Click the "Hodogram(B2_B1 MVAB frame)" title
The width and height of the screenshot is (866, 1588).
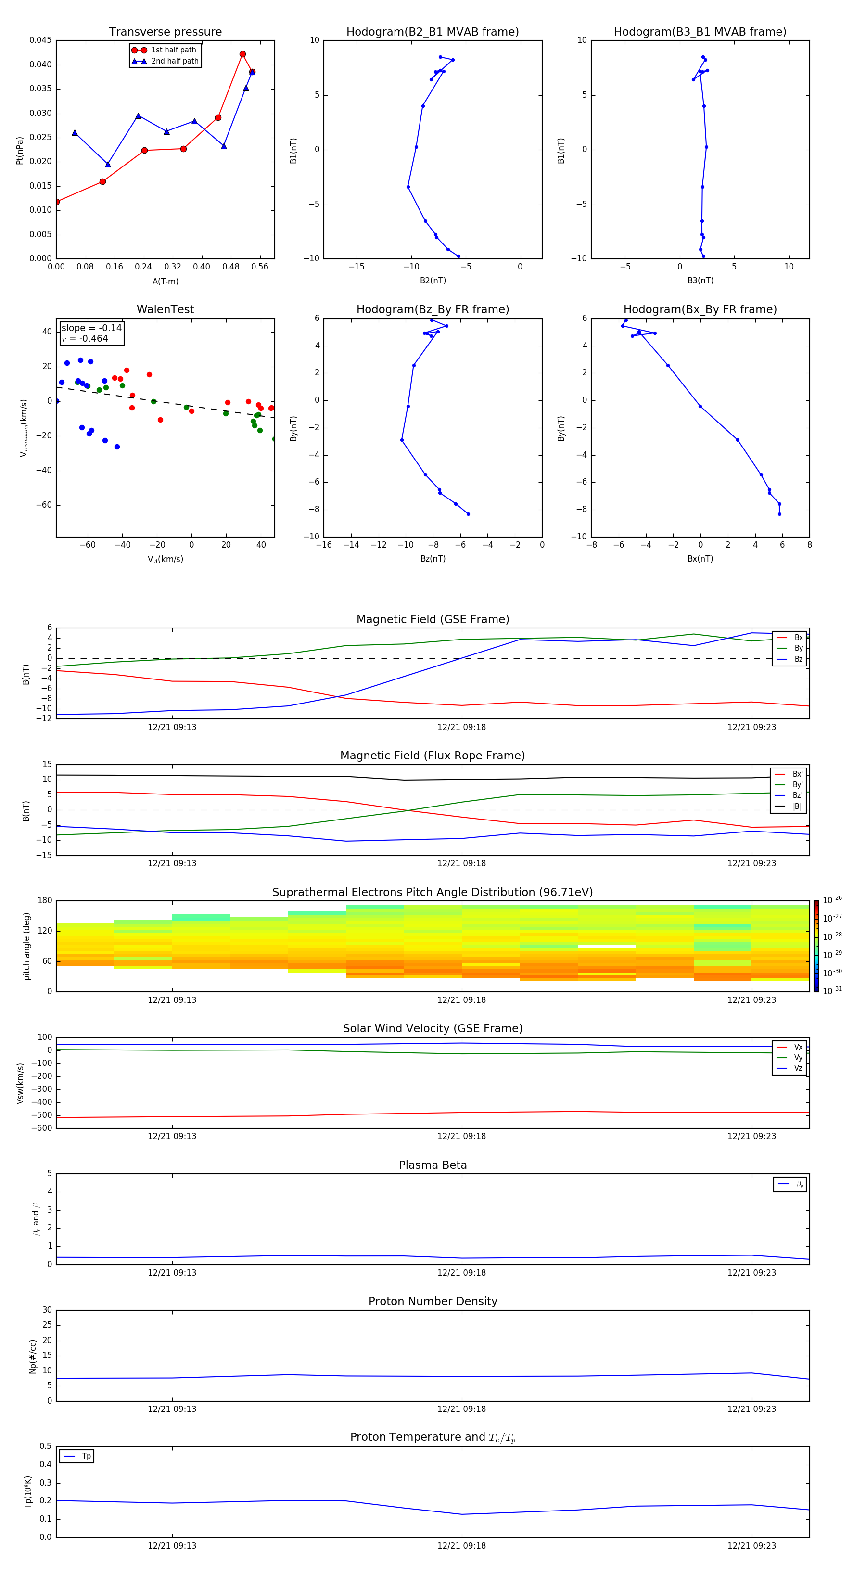(433, 31)
